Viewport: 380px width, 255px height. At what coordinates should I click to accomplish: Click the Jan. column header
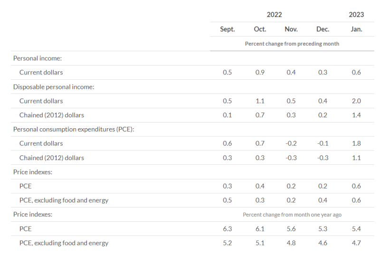(356, 29)
